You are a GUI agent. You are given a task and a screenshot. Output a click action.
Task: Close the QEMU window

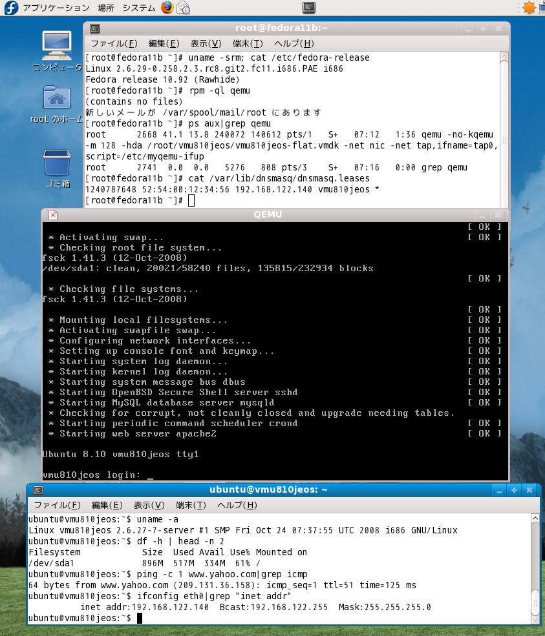click(498, 216)
